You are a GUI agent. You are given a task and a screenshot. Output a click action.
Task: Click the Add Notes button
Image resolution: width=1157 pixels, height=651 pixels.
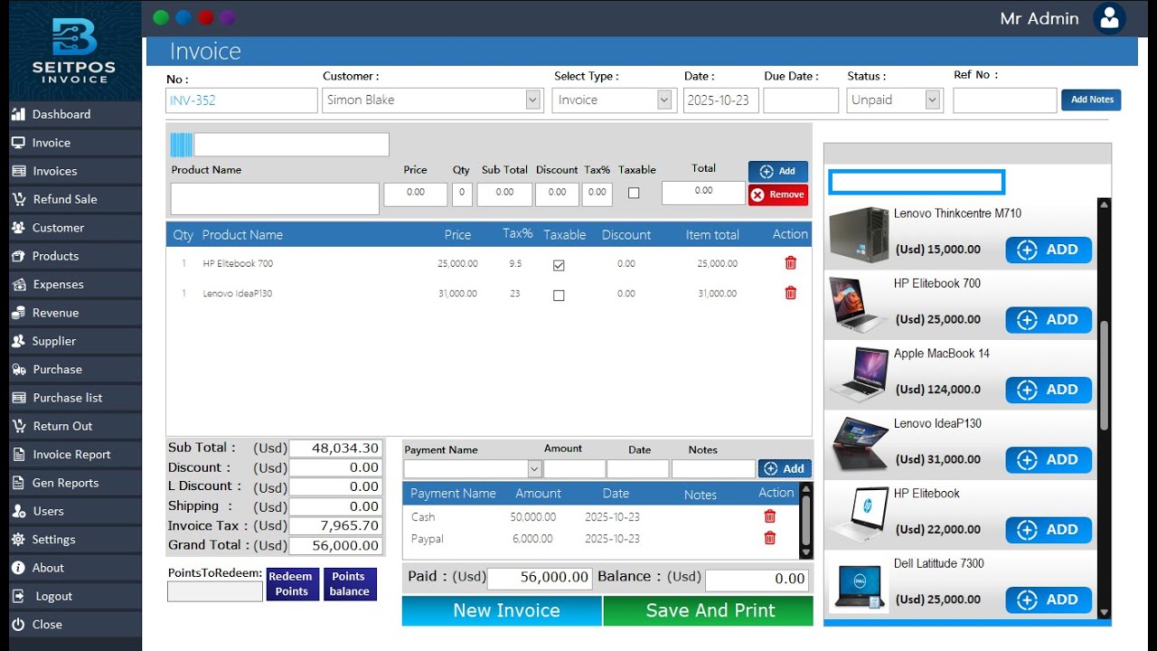pos(1091,99)
